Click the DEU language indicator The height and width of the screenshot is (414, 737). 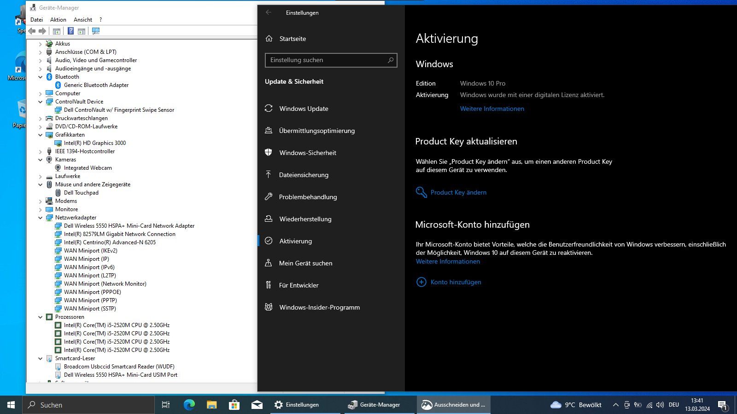tap(674, 405)
